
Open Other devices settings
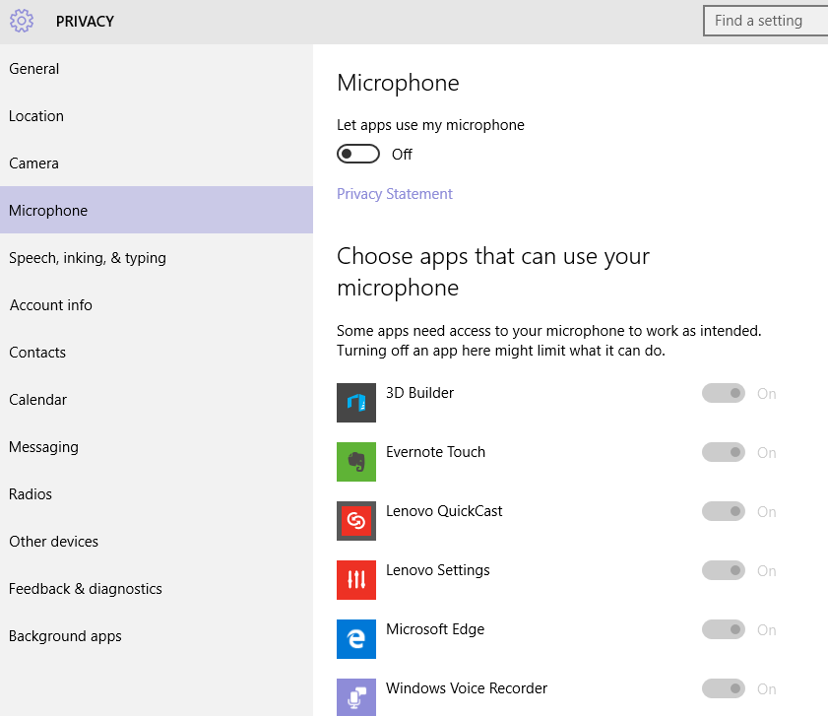tap(157, 542)
